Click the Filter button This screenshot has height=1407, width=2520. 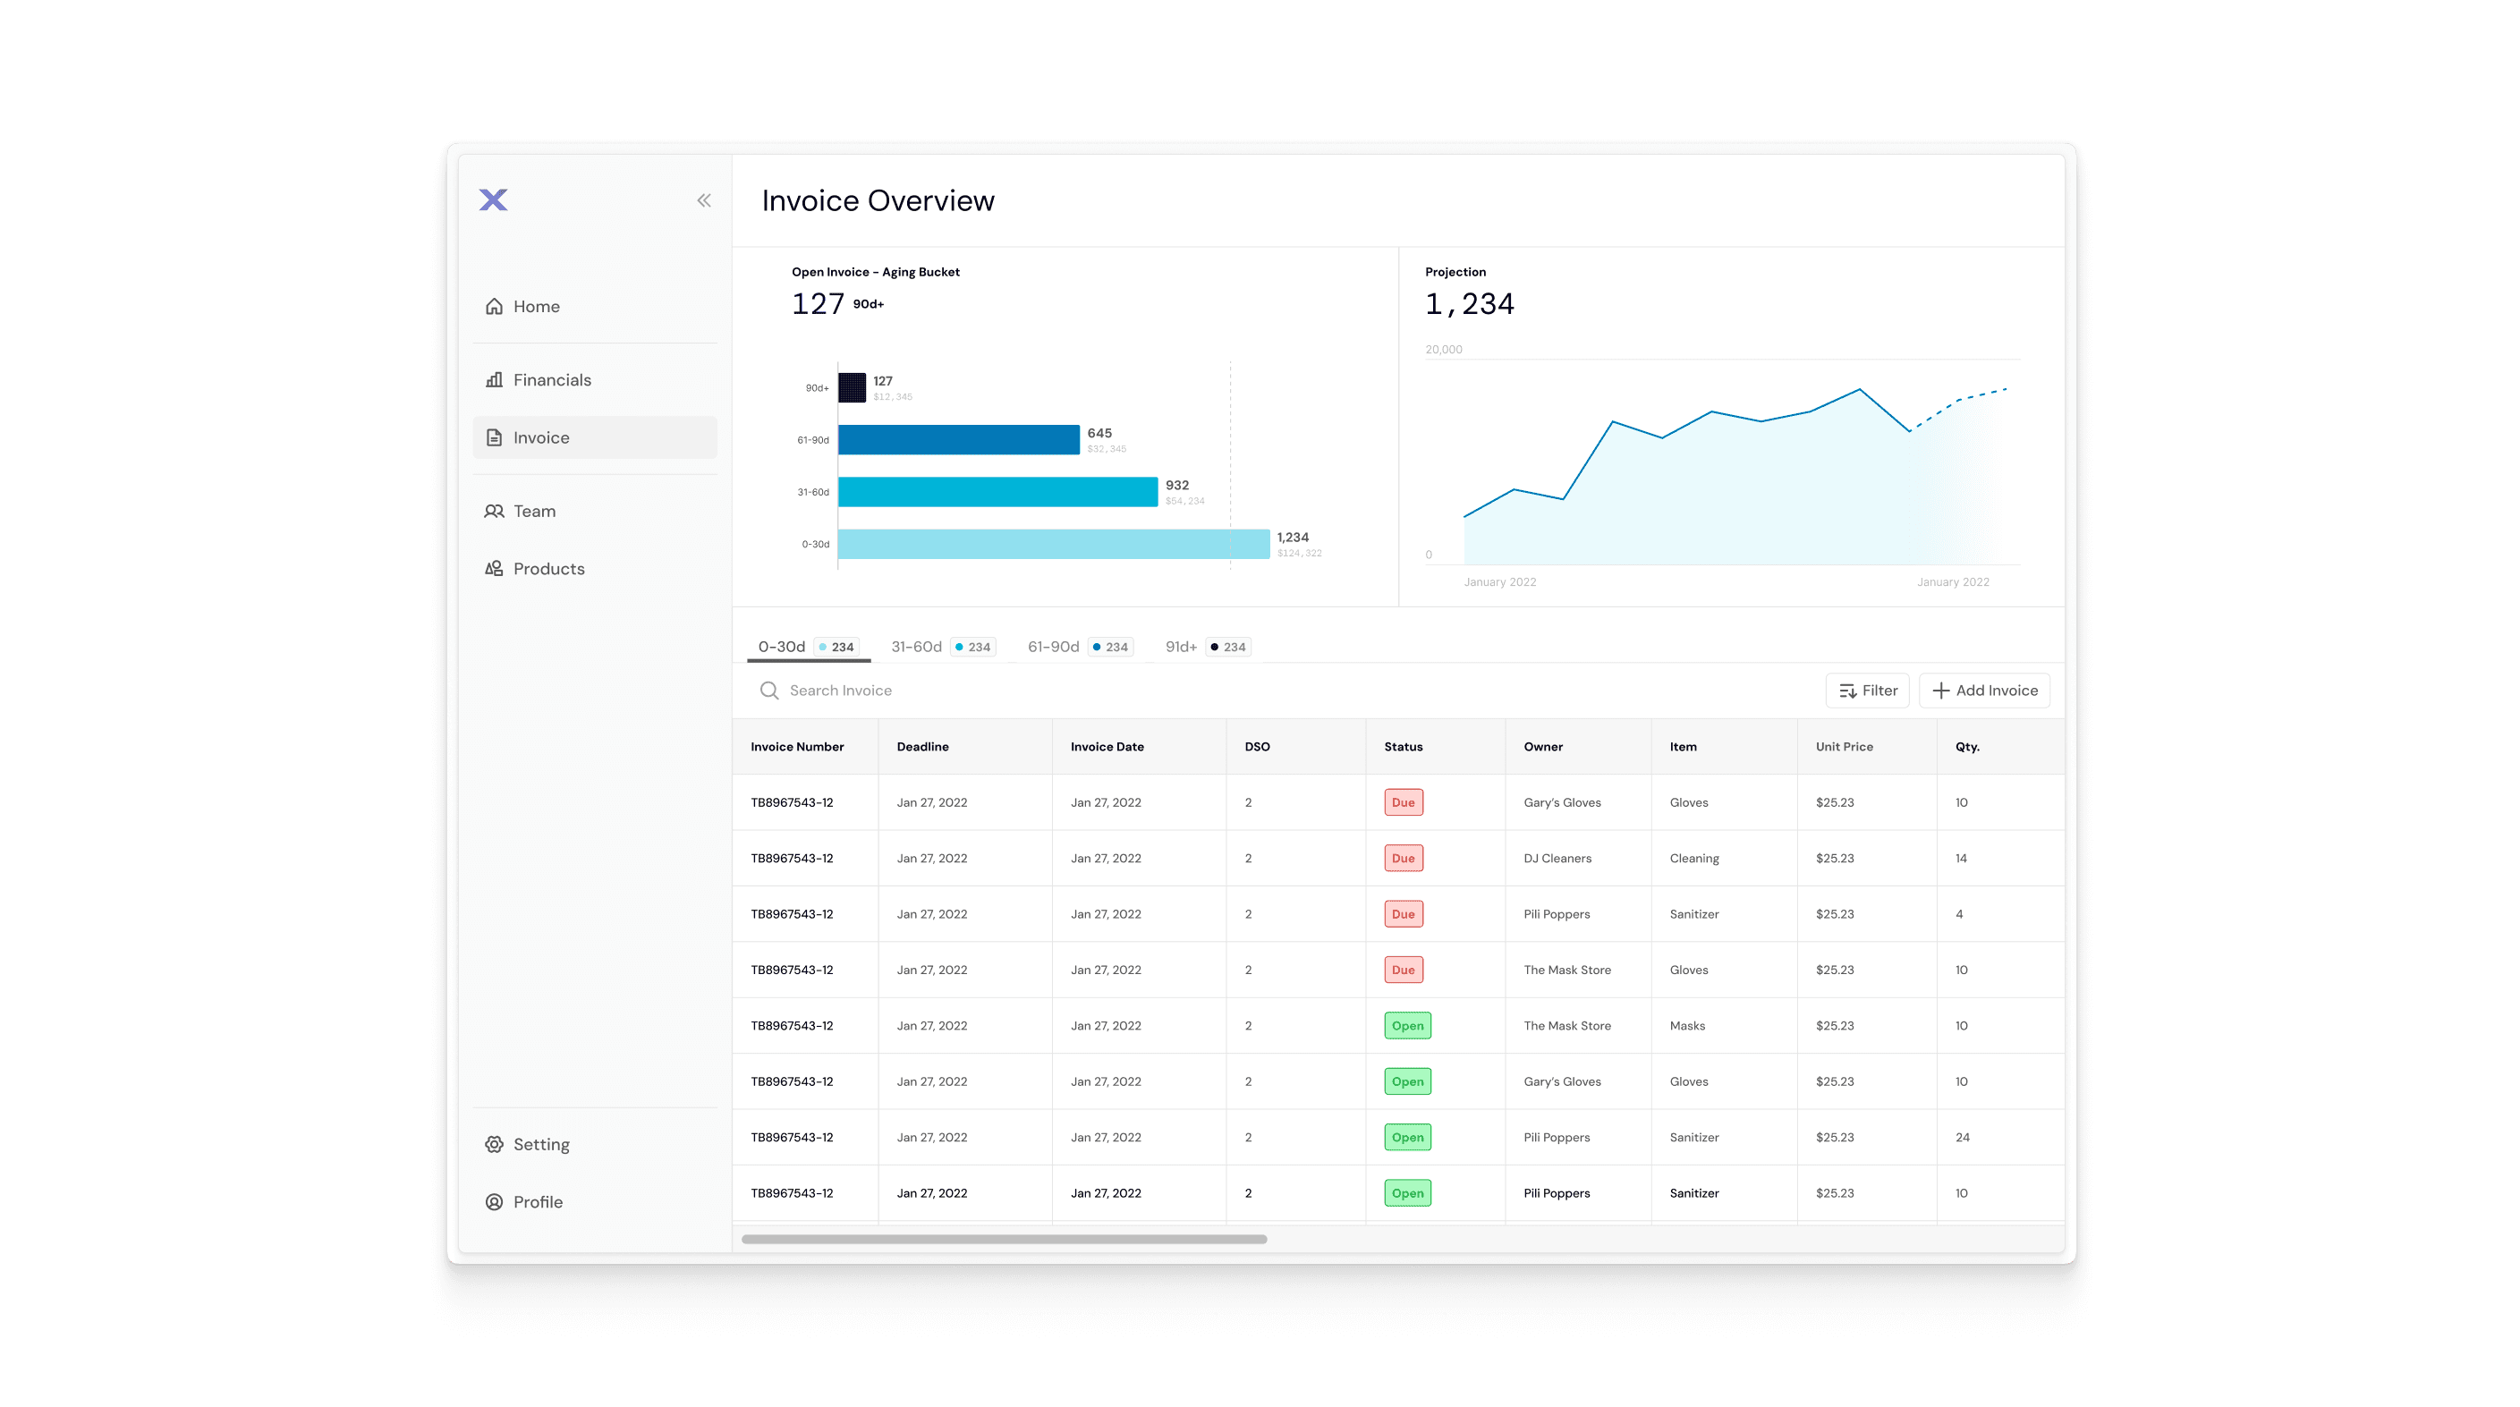click(x=1868, y=691)
